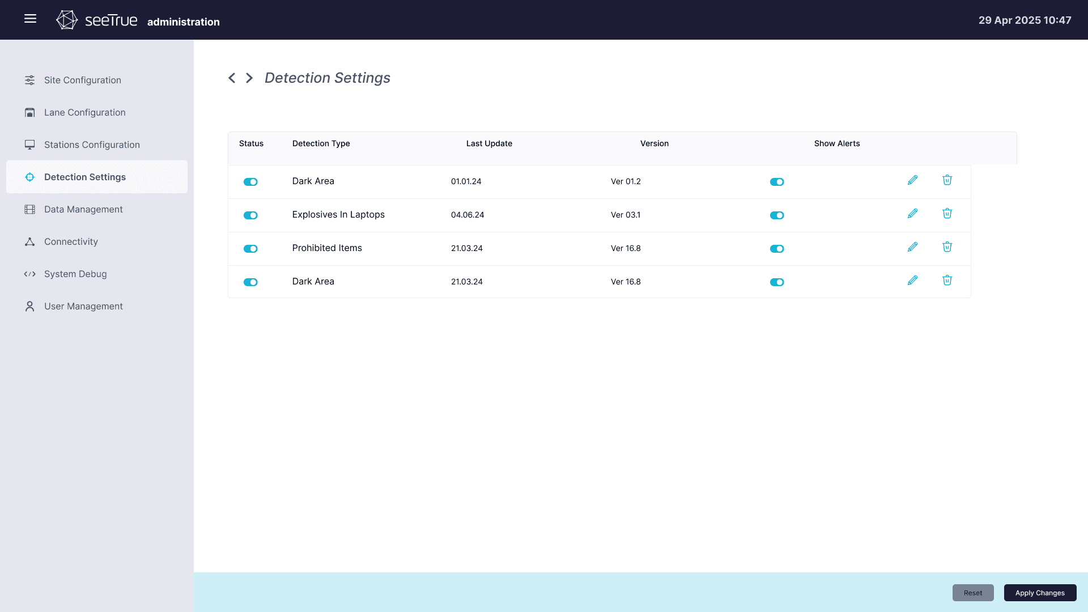
Task: Delete the Ver 01.2 Dark Area row
Action: 947,180
